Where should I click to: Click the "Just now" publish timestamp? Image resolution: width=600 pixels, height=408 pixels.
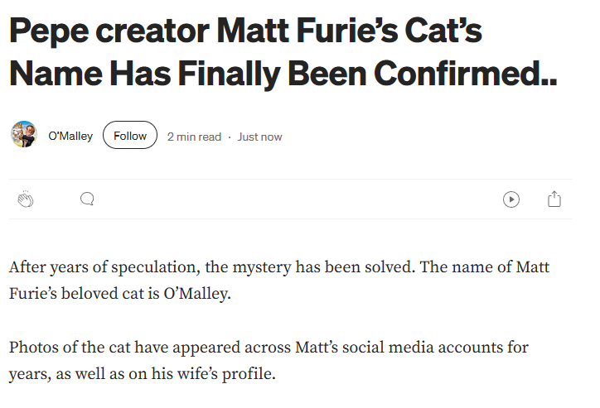[259, 137]
